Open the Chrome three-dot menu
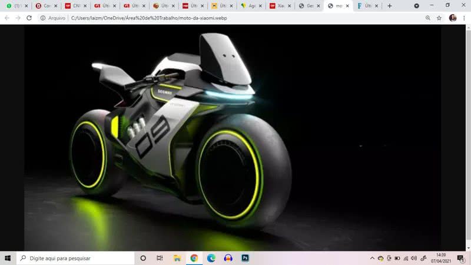 tap(464, 18)
